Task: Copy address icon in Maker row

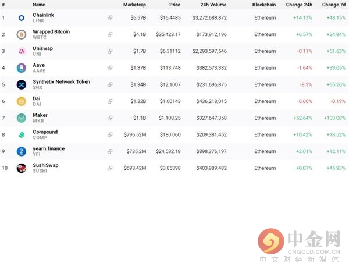Action: pos(110,118)
